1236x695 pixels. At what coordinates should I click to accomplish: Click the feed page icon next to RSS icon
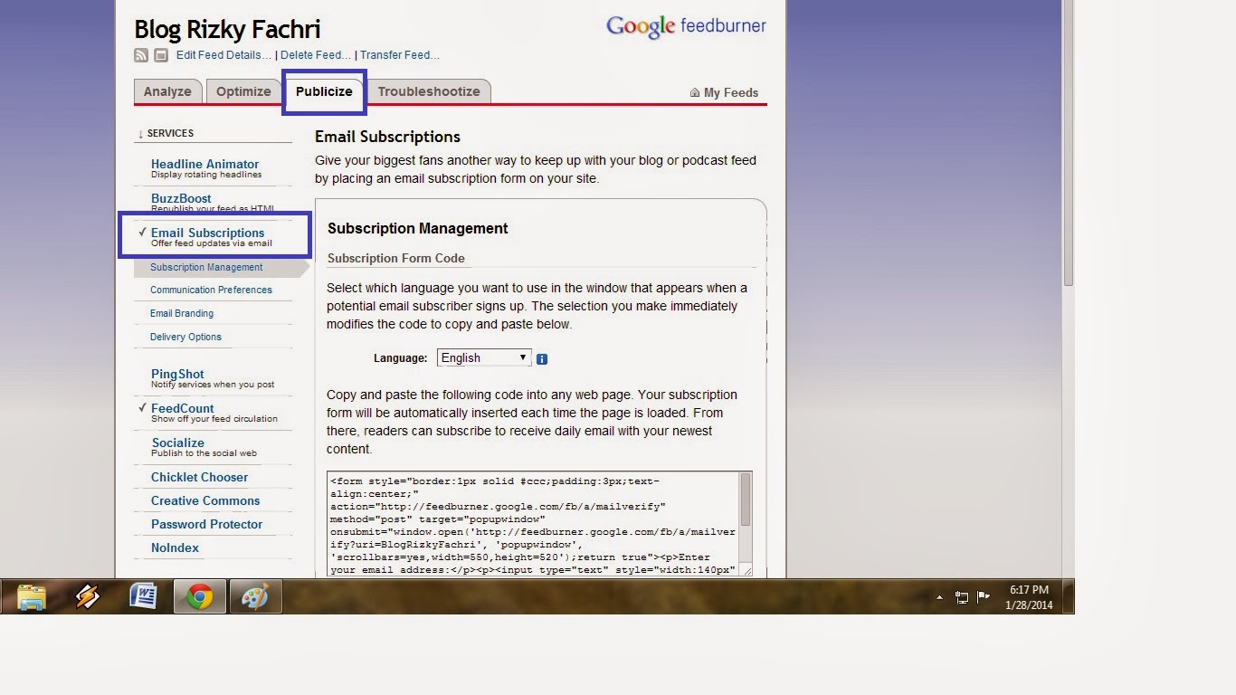161,55
